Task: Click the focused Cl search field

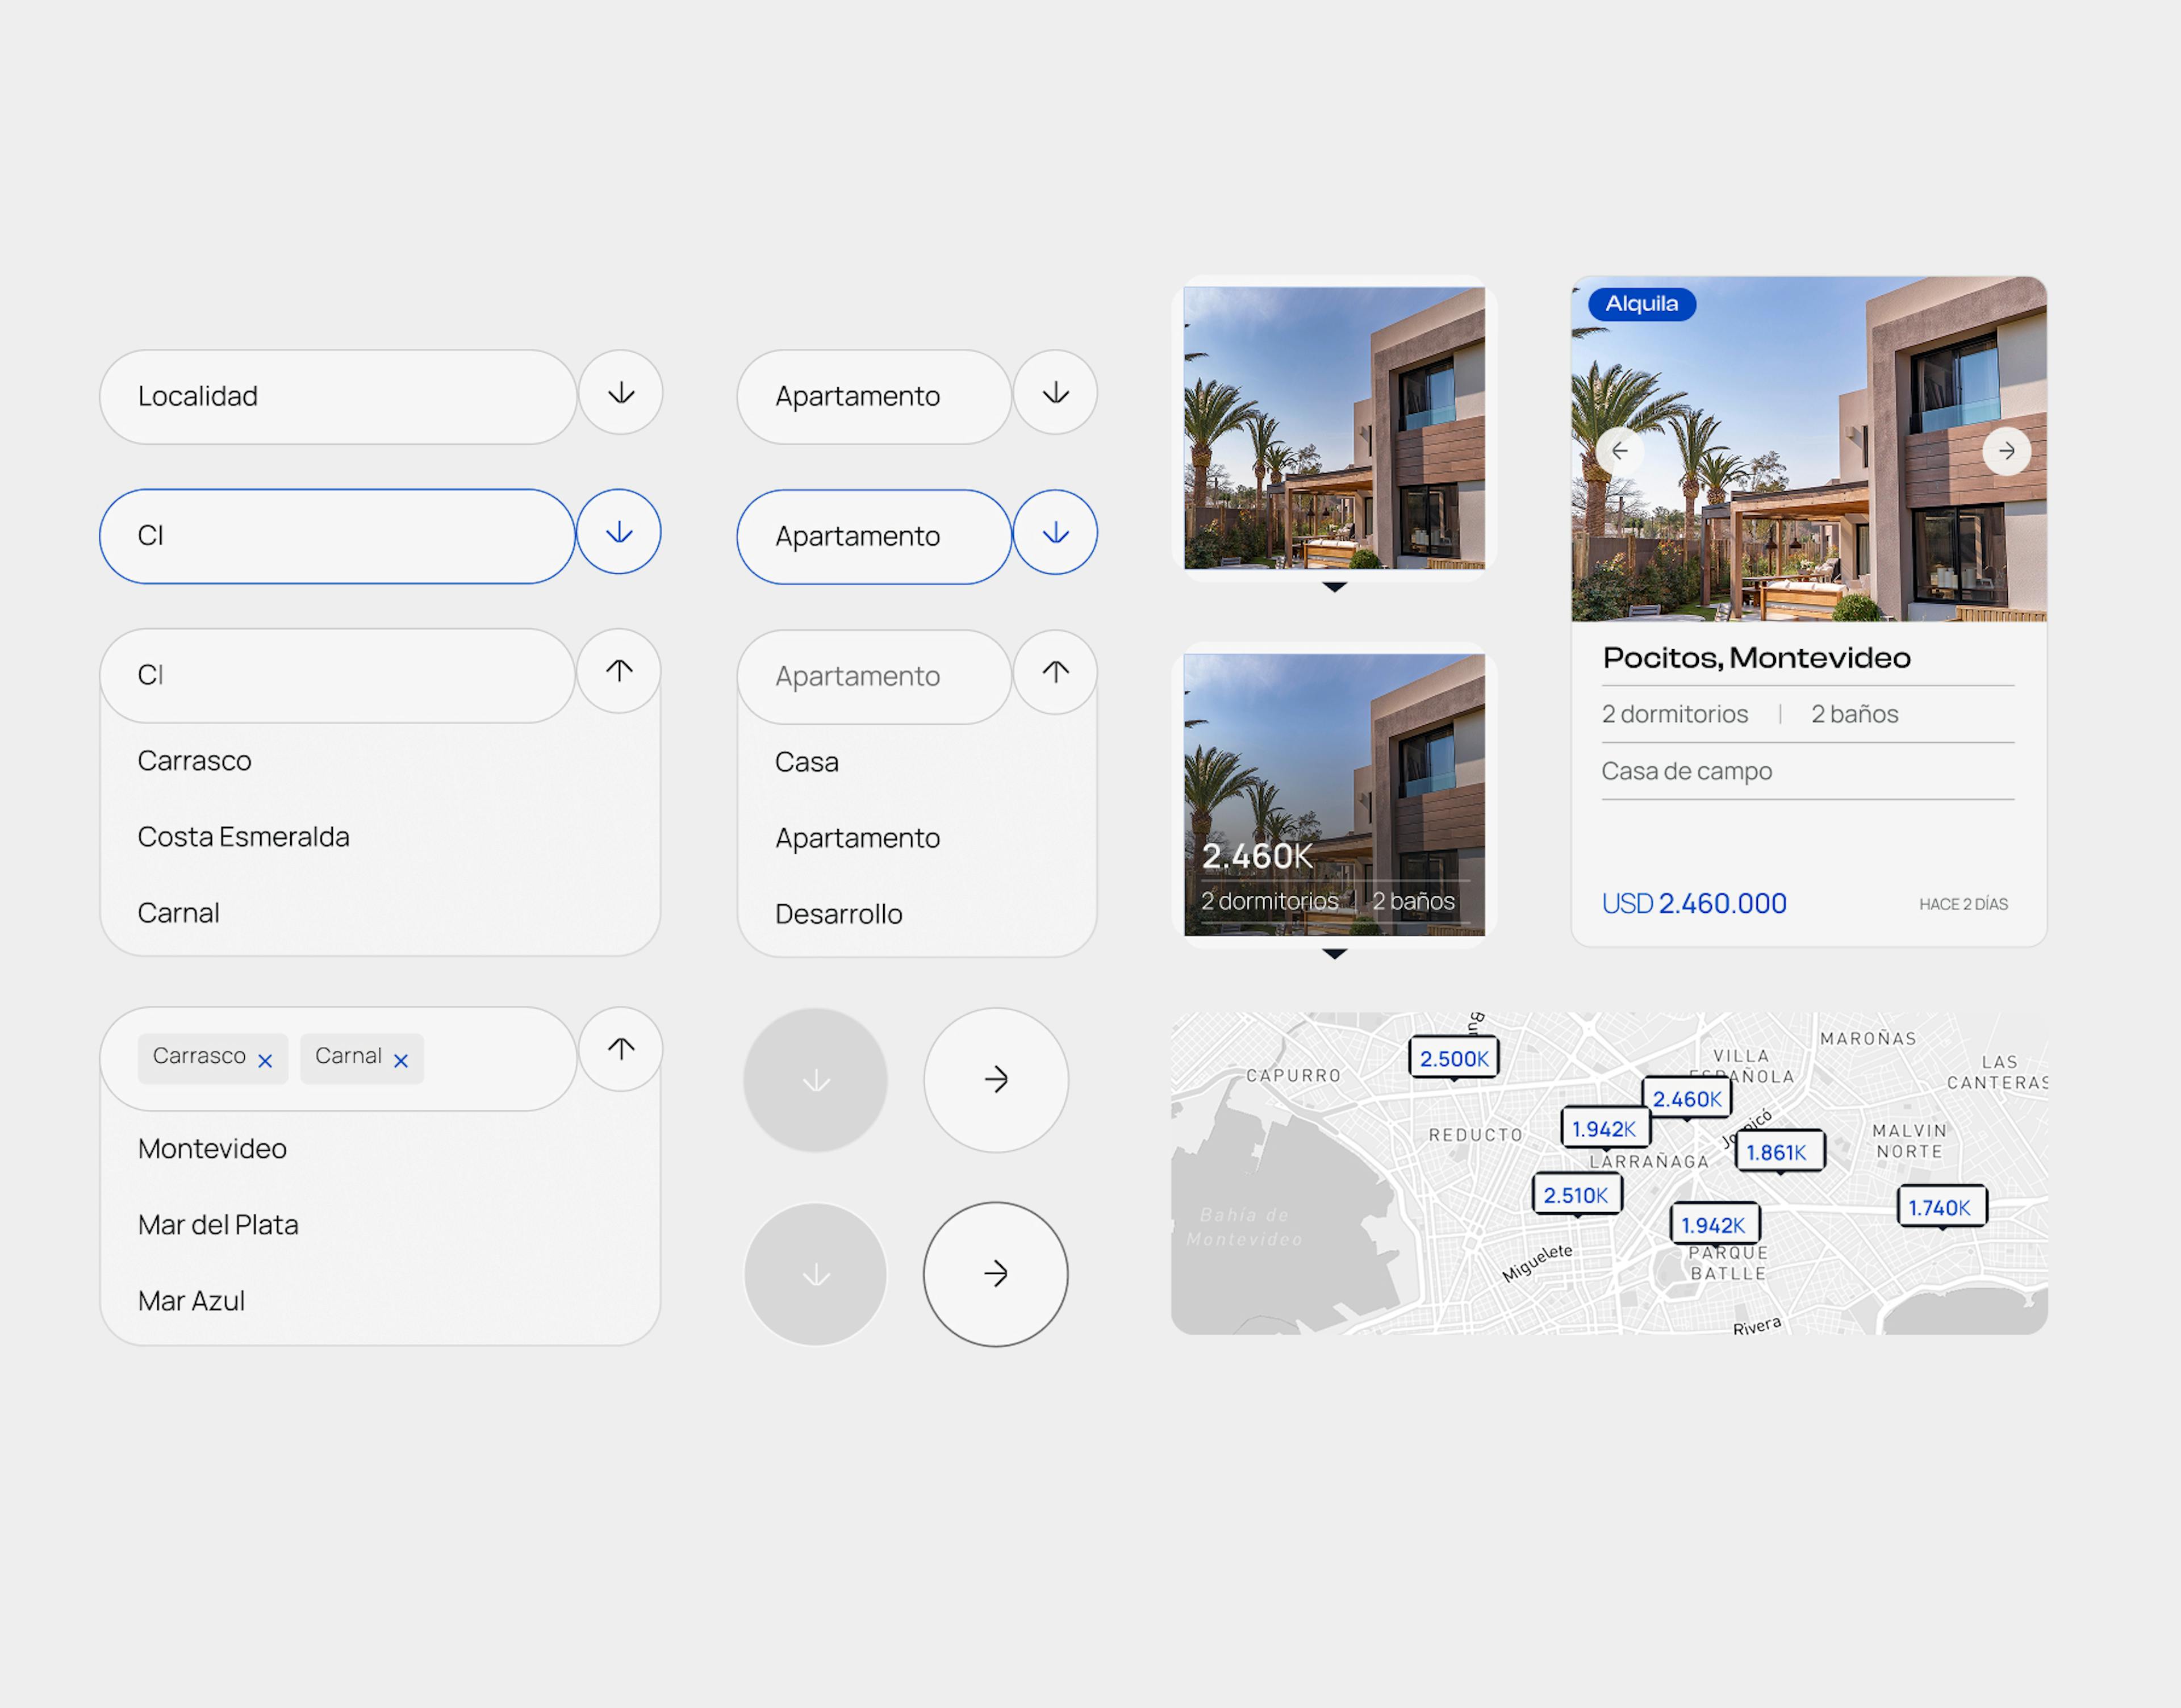Action: [337, 536]
